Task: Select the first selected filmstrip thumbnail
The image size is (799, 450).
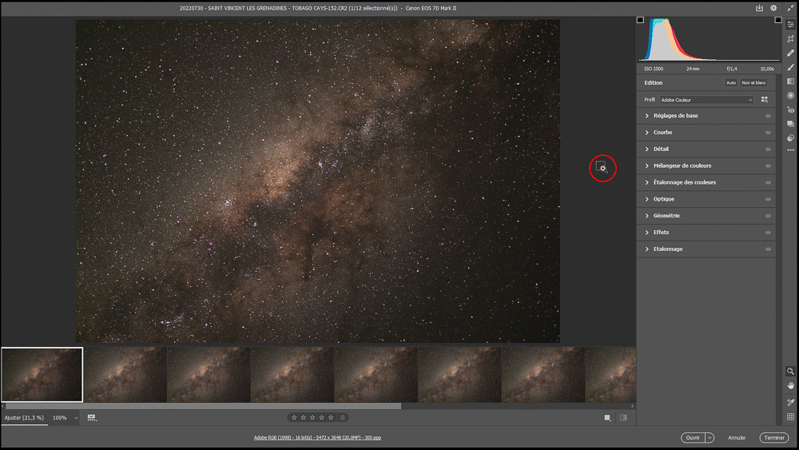Action: coord(42,375)
